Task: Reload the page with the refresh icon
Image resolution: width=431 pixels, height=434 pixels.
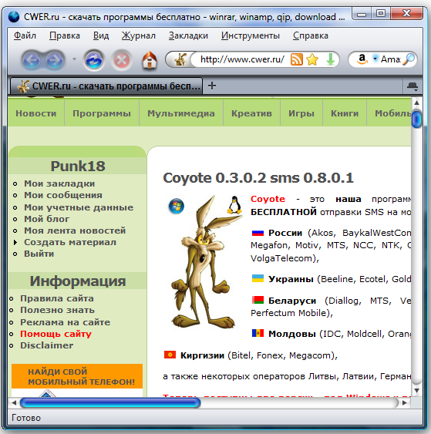Action: (x=94, y=60)
